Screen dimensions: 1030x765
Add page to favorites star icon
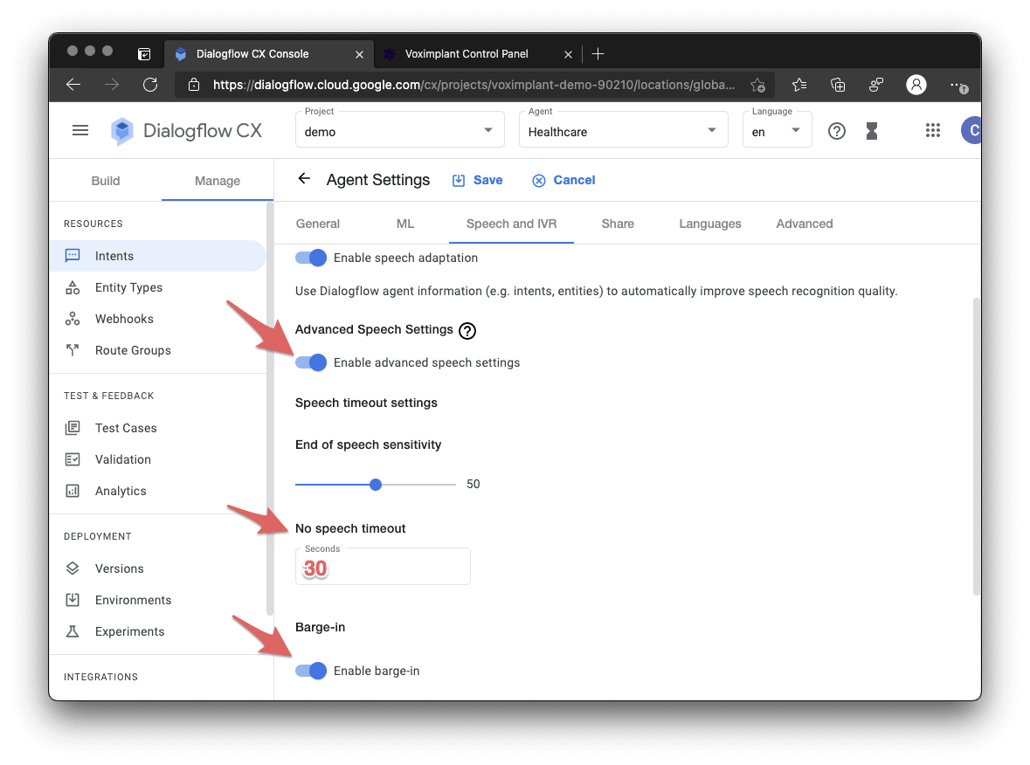[757, 85]
